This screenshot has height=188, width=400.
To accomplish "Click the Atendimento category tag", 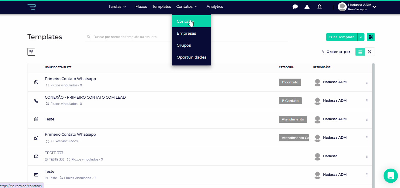I will 293,119.
